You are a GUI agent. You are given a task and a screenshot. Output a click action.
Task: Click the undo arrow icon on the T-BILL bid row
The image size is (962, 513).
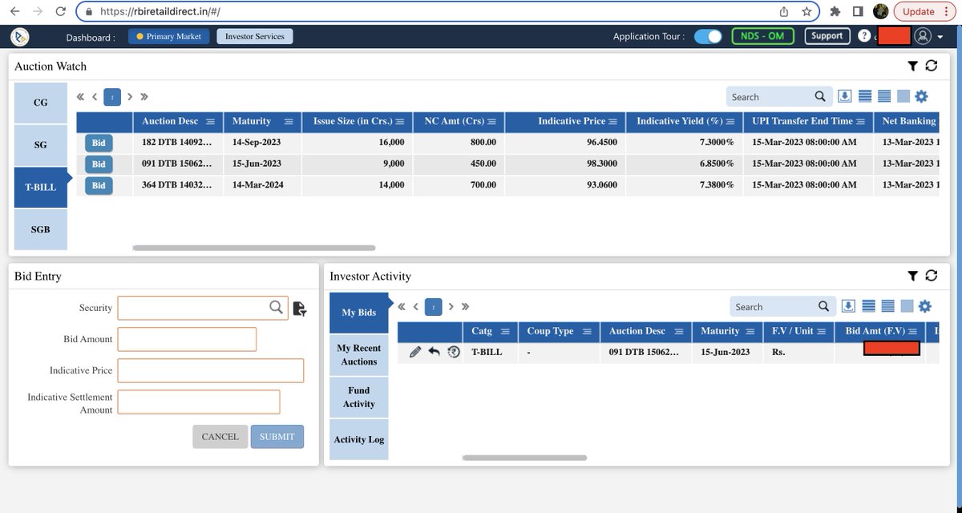click(x=434, y=351)
